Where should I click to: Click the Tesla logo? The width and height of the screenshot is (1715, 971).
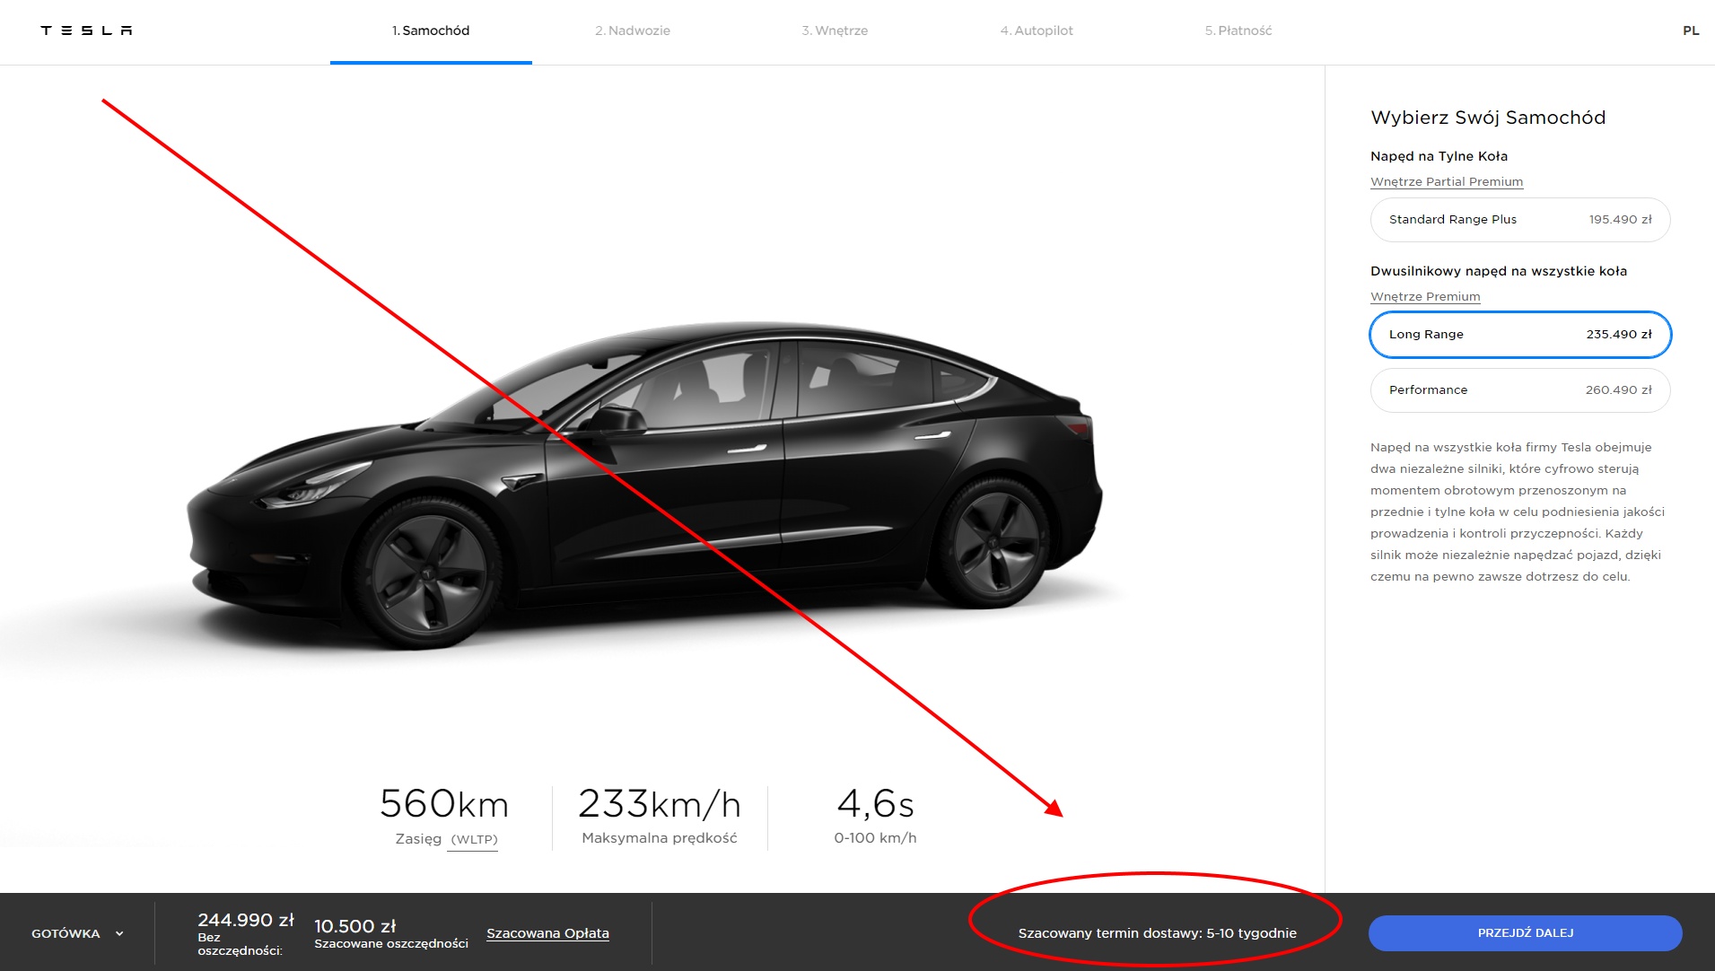pyautogui.click(x=86, y=31)
